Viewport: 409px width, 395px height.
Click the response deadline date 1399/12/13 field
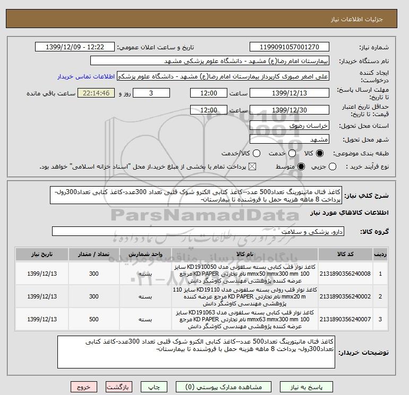[289, 93]
